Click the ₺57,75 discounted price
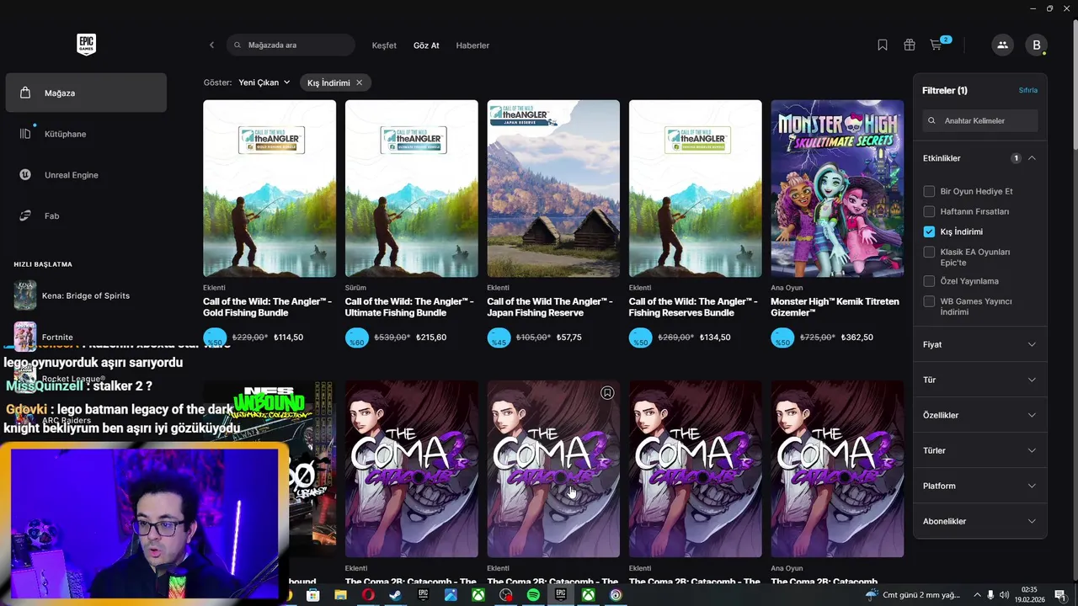Image resolution: width=1078 pixels, height=606 pixels. (x=569, y=338)
